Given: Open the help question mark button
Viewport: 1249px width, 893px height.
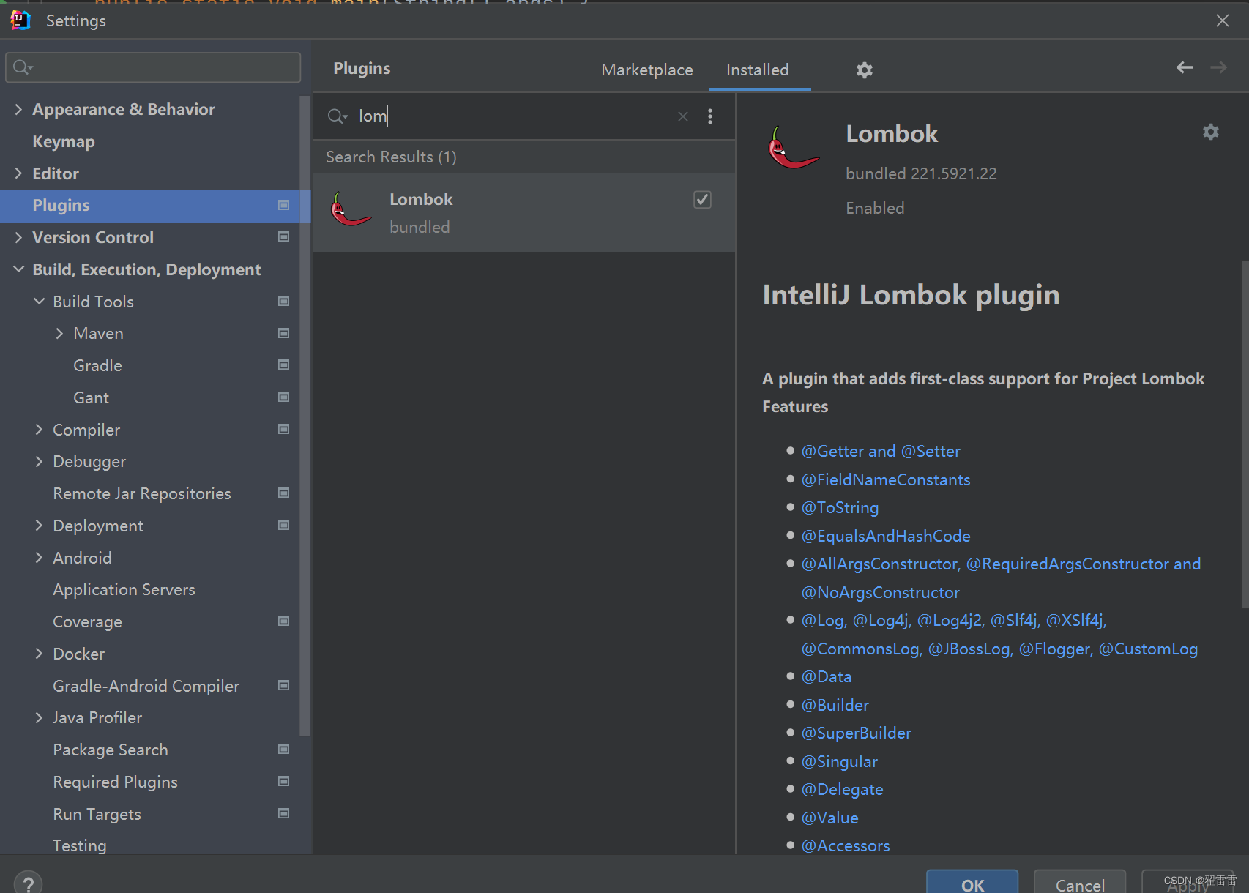Looking at the screenshot, I should pos(28,883).
